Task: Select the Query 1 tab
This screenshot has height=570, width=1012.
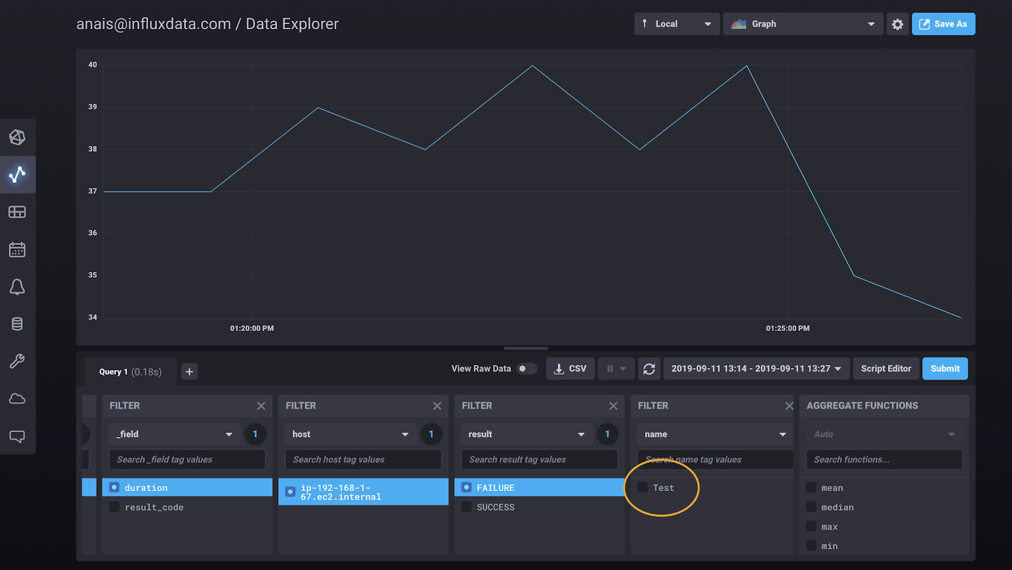Action: (130, 372)
